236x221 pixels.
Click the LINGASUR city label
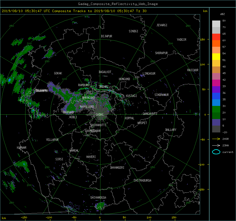149,74
